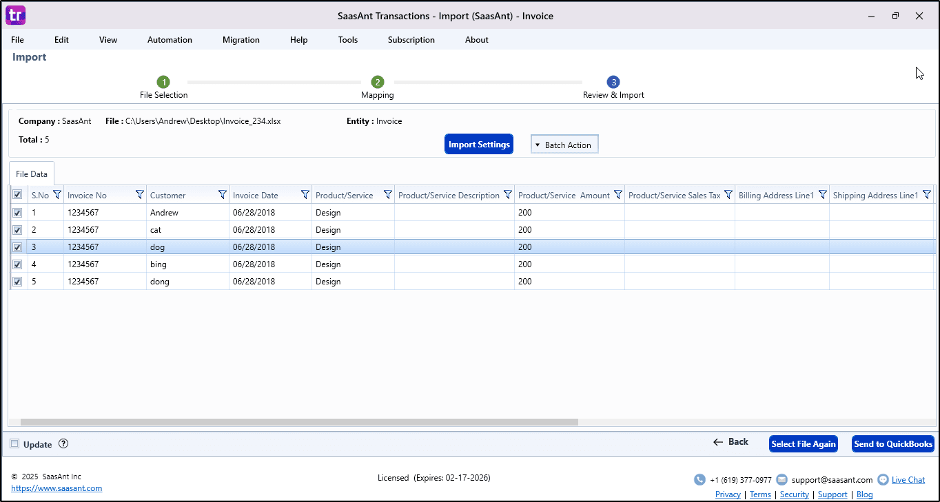Open the Customer column filter icon

tap(223, 195)
